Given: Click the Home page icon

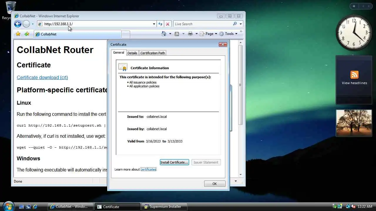Looking at the screenshot, I should coord(164,34).
